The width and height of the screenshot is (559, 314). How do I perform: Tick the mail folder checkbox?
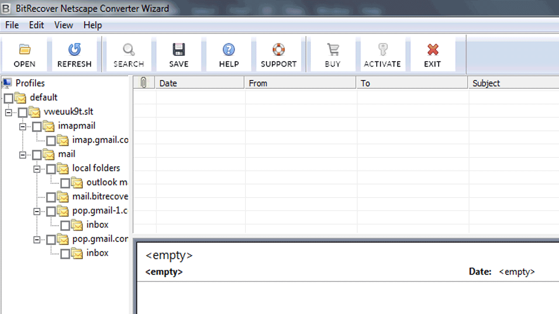point(37,155)
